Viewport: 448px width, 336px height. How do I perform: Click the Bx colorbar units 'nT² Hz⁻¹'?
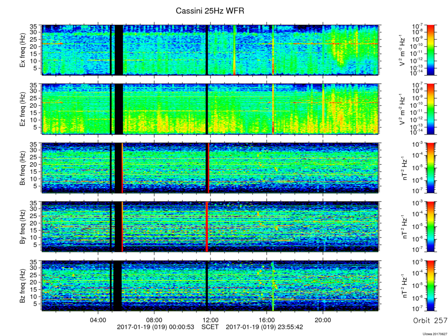click(404, 168)
